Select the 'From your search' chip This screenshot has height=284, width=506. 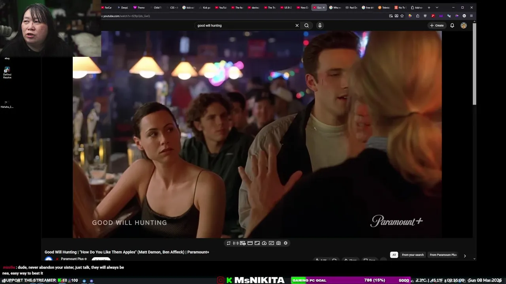tap(413, 255)
